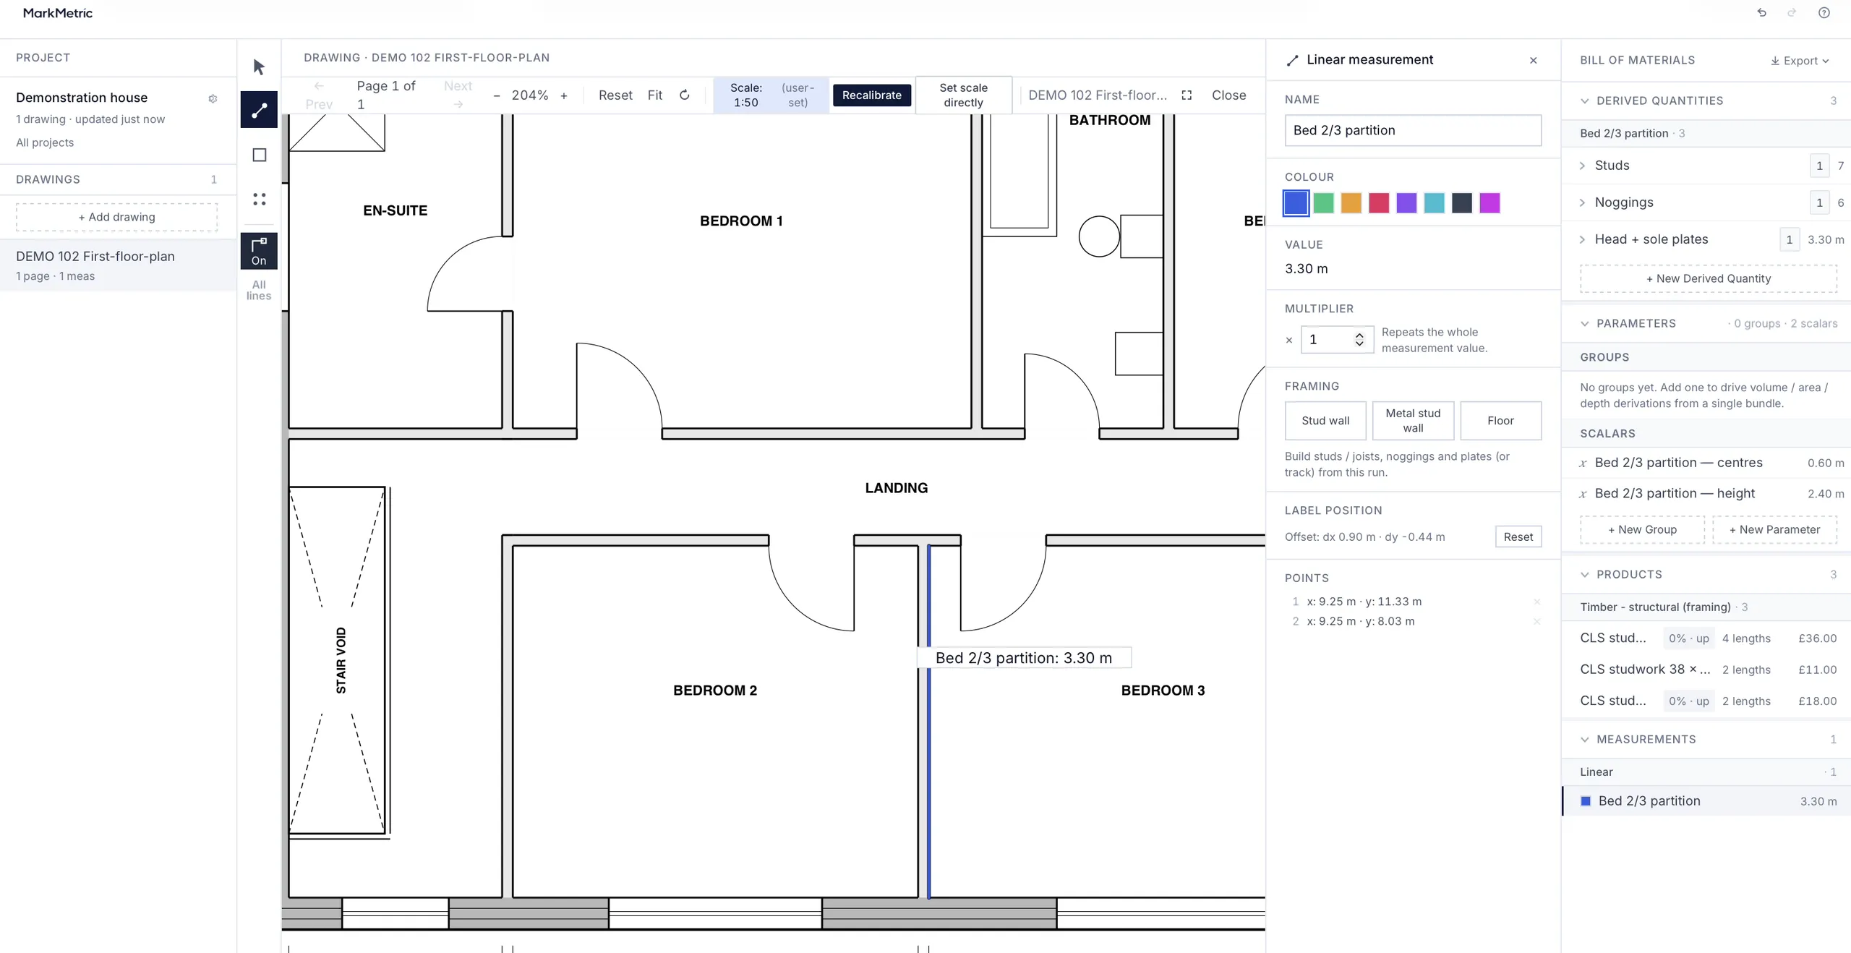Screen dimensions: 1851x953
Task: Select the pointer/select tool
Action: click(259, 67)
